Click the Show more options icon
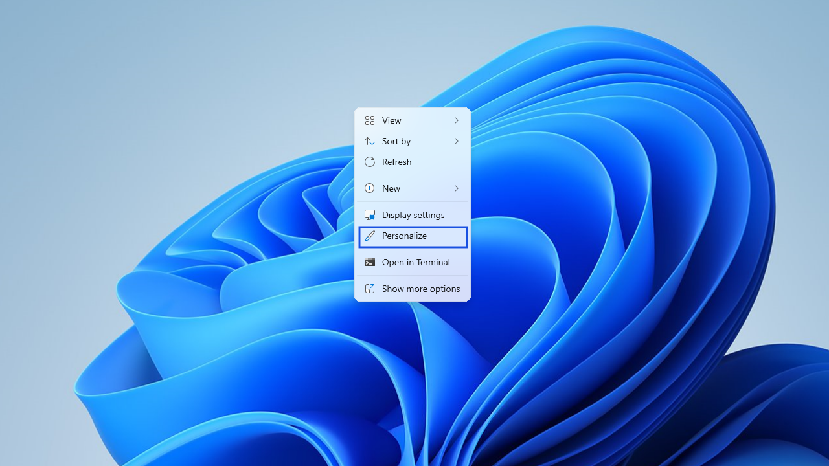Screen dimensions: 829x466 (370, 289)
